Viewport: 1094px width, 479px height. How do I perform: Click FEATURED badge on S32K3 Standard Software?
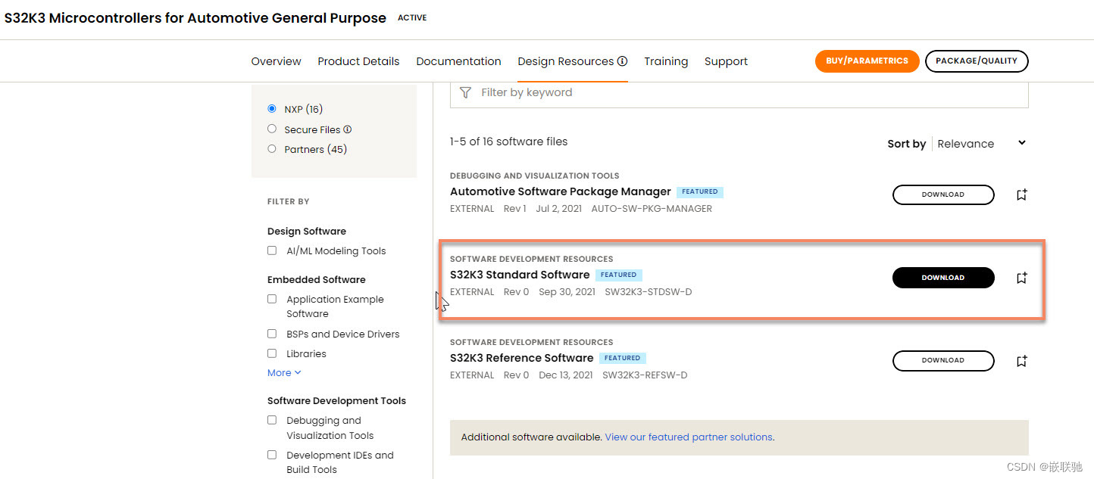coord(619,275)
